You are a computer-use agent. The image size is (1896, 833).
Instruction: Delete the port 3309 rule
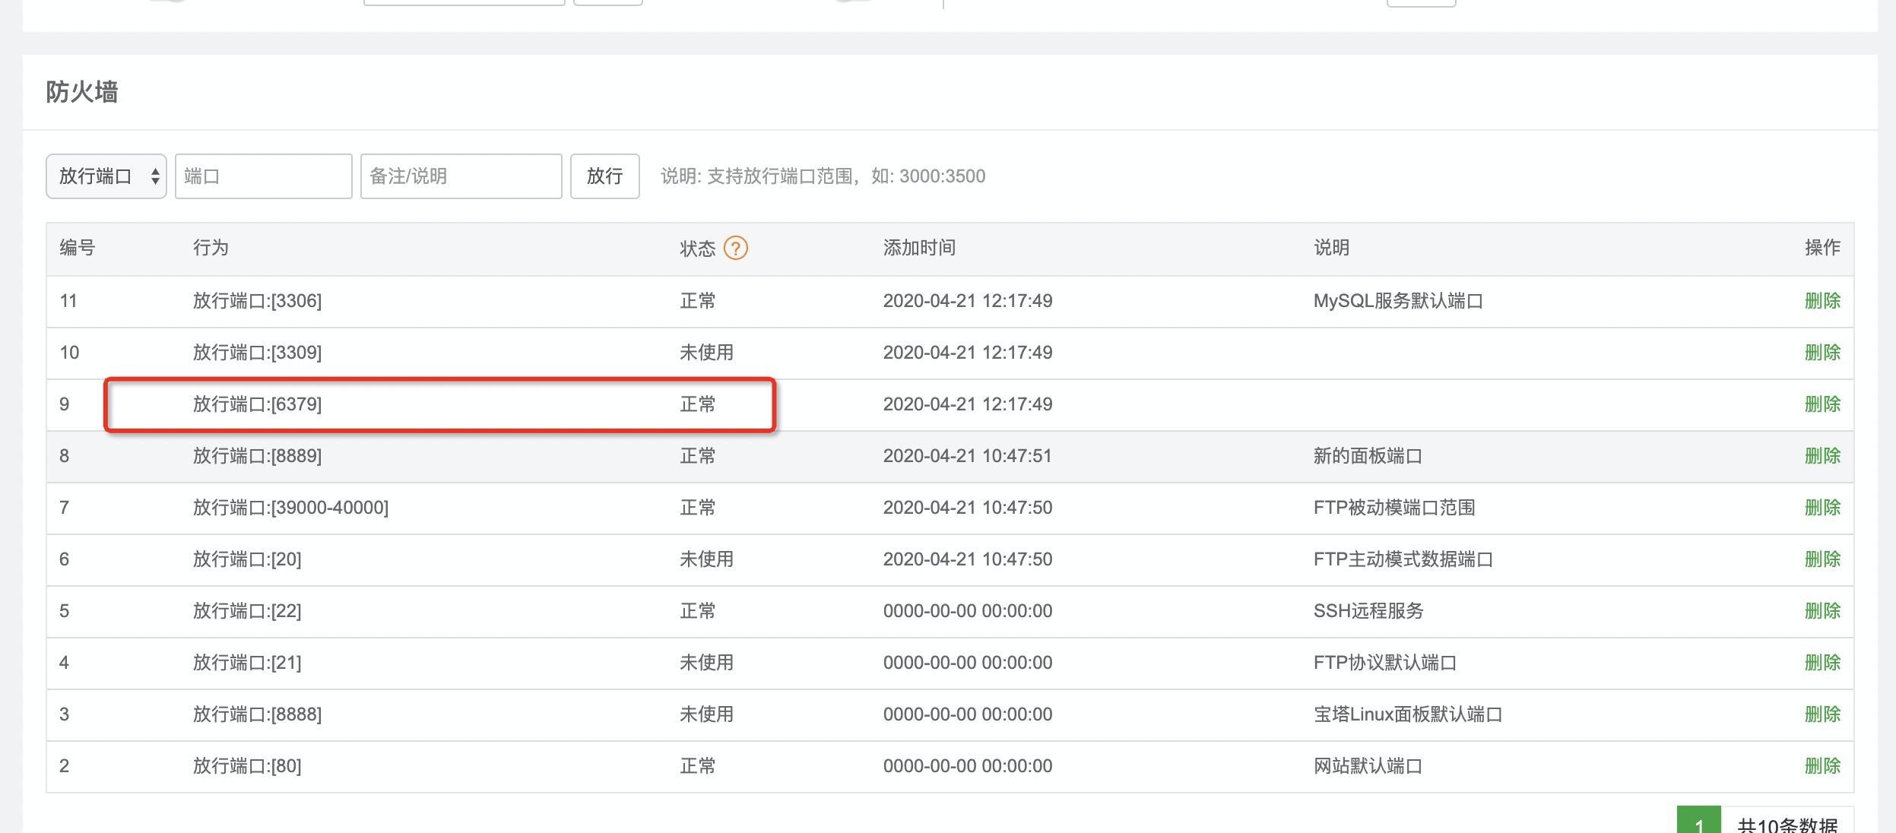point(1822,353)
